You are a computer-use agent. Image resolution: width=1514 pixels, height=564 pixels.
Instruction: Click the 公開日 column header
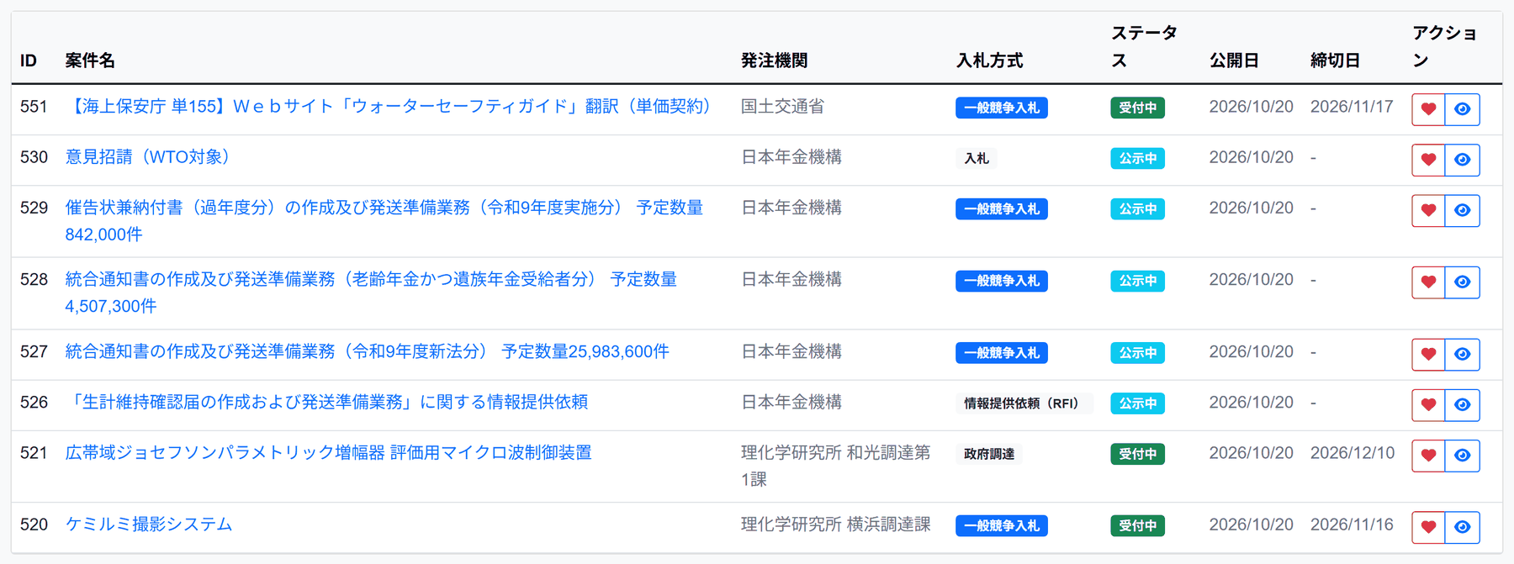click(1234, 61)
